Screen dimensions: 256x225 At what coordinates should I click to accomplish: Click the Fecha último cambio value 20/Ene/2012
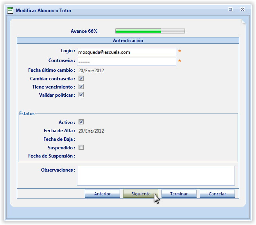[91, 71]
